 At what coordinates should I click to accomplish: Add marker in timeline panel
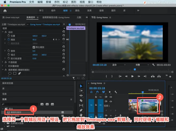pyautogui.click(x=110, y=92)
